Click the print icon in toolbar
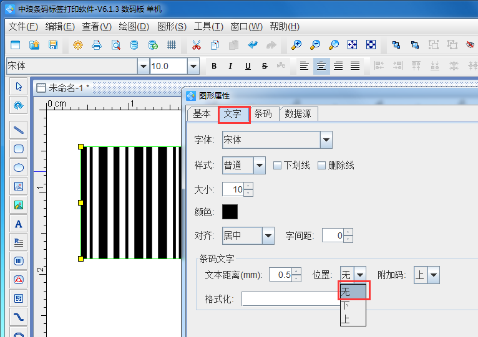Screen dimensions: 478x337 click(97, 45)
